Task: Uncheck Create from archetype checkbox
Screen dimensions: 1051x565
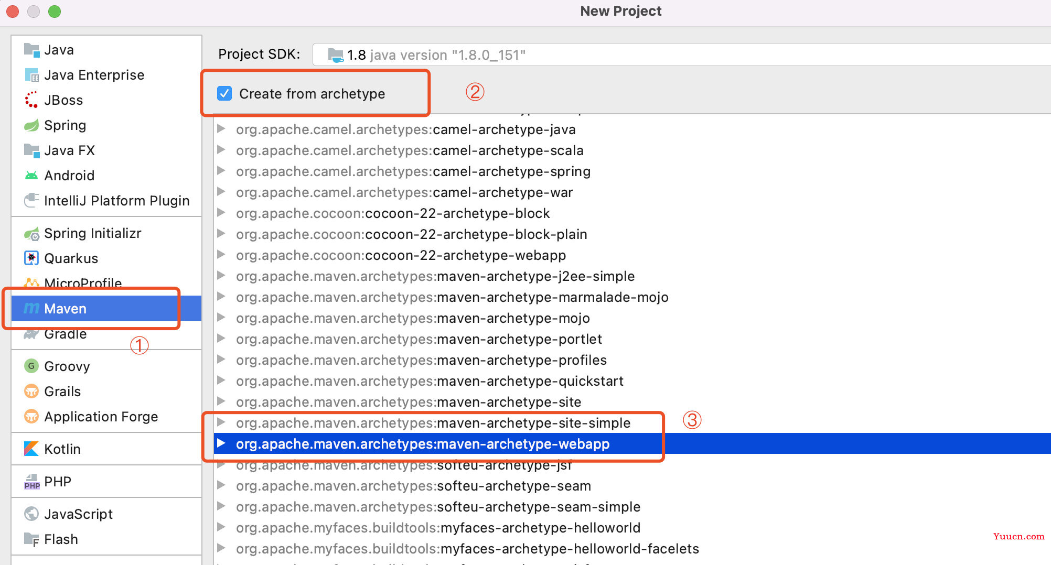Action: 224,94
